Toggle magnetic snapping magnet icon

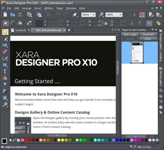(x=142, y=15)
